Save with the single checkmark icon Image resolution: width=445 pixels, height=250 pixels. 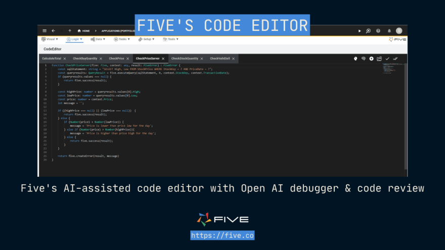pos(387,59)
